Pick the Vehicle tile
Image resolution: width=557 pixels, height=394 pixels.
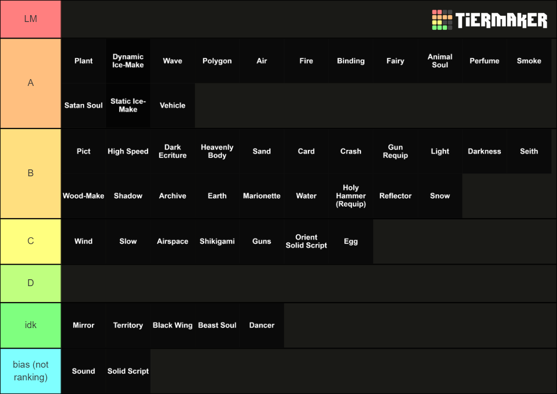pyautogui.click(x=172, y=105)
